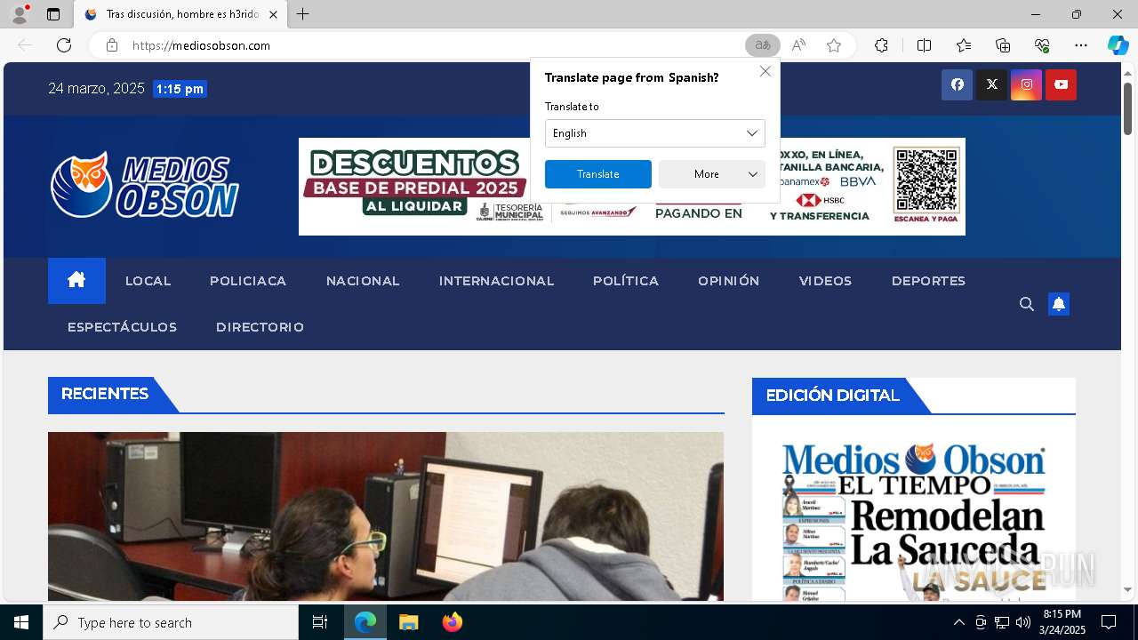Open the POLÍTICA menu section
This screenshot has width=1138, height=640.
tap(626, 281)
